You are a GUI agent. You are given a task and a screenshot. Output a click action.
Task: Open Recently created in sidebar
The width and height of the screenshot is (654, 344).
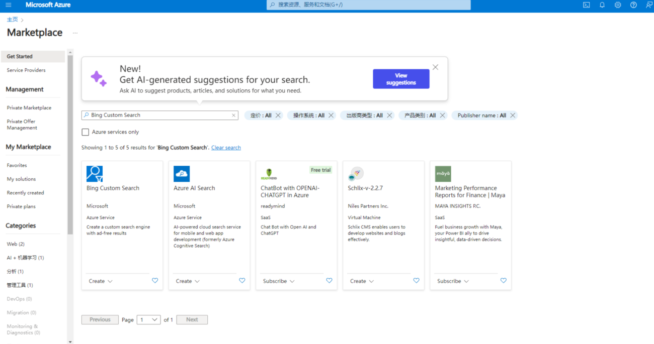pyautogui.click(x=25, y=193)
